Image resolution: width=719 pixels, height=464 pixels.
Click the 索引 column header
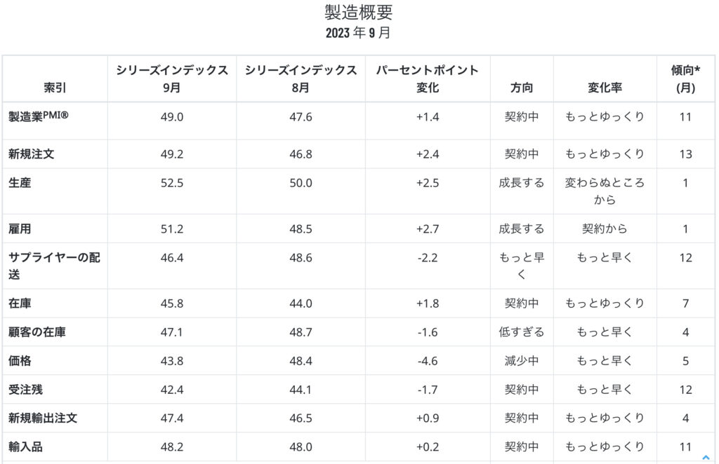pyautogui.click(x=55, y=88)
